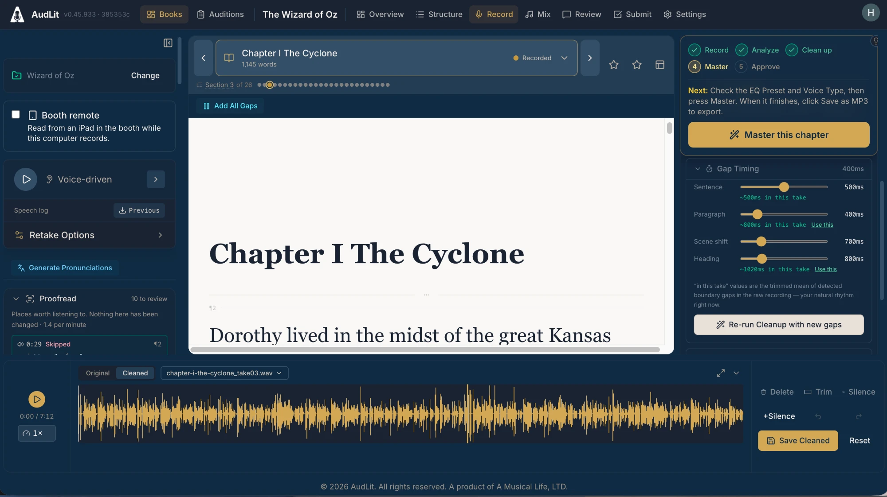Switch waveform to Original audio
The image size is (887, 497).
[x=98, y=373]
